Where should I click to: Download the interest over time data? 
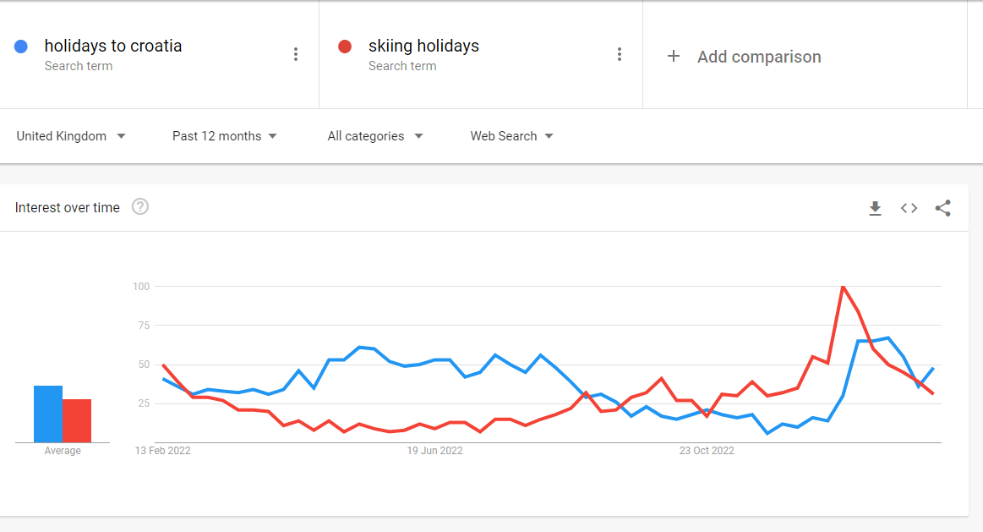click(x=875, y=208)
